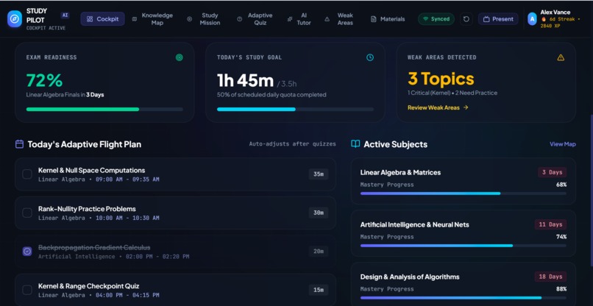Click the 72% readiness value
593x306 pixels.
click(x=44, y=80)
